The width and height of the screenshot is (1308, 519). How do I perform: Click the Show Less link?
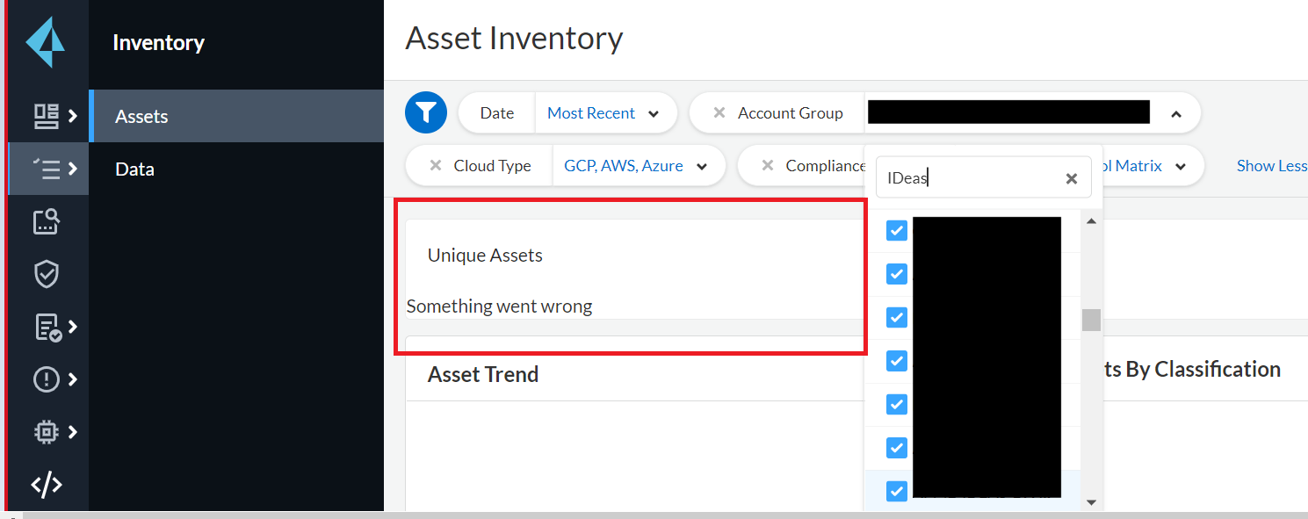coord(1270,166)
